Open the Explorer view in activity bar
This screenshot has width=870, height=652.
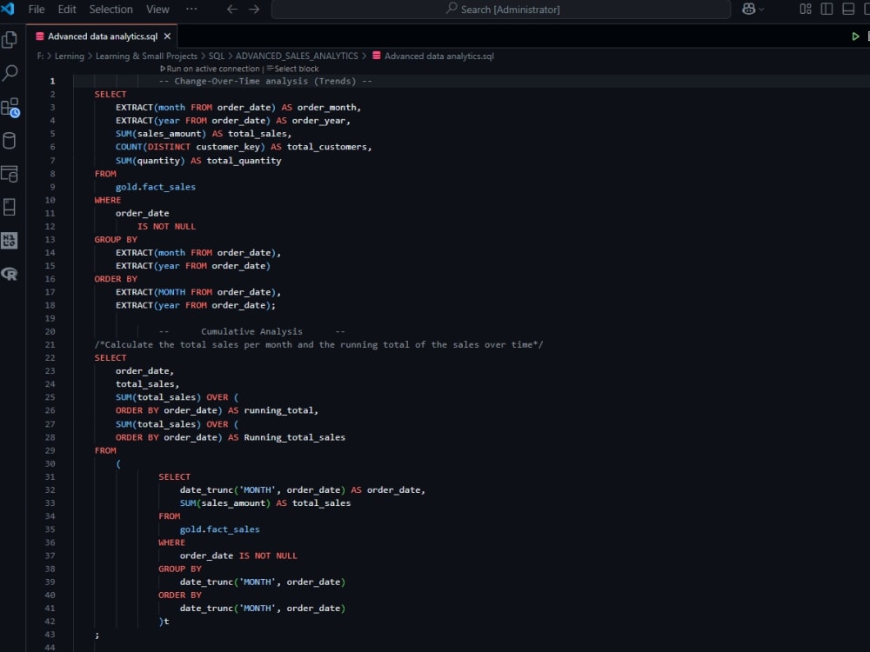coord(10,40)
